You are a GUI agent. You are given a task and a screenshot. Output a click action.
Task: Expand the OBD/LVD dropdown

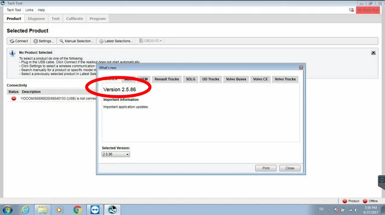pos(151,41)
